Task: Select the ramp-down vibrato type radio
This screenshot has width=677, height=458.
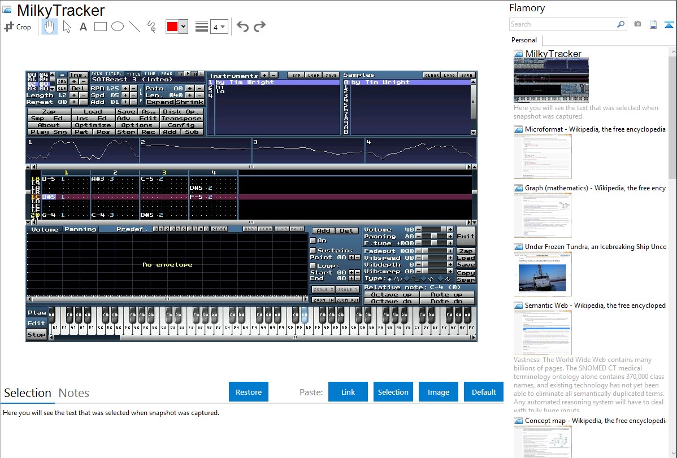Action: 424,279
